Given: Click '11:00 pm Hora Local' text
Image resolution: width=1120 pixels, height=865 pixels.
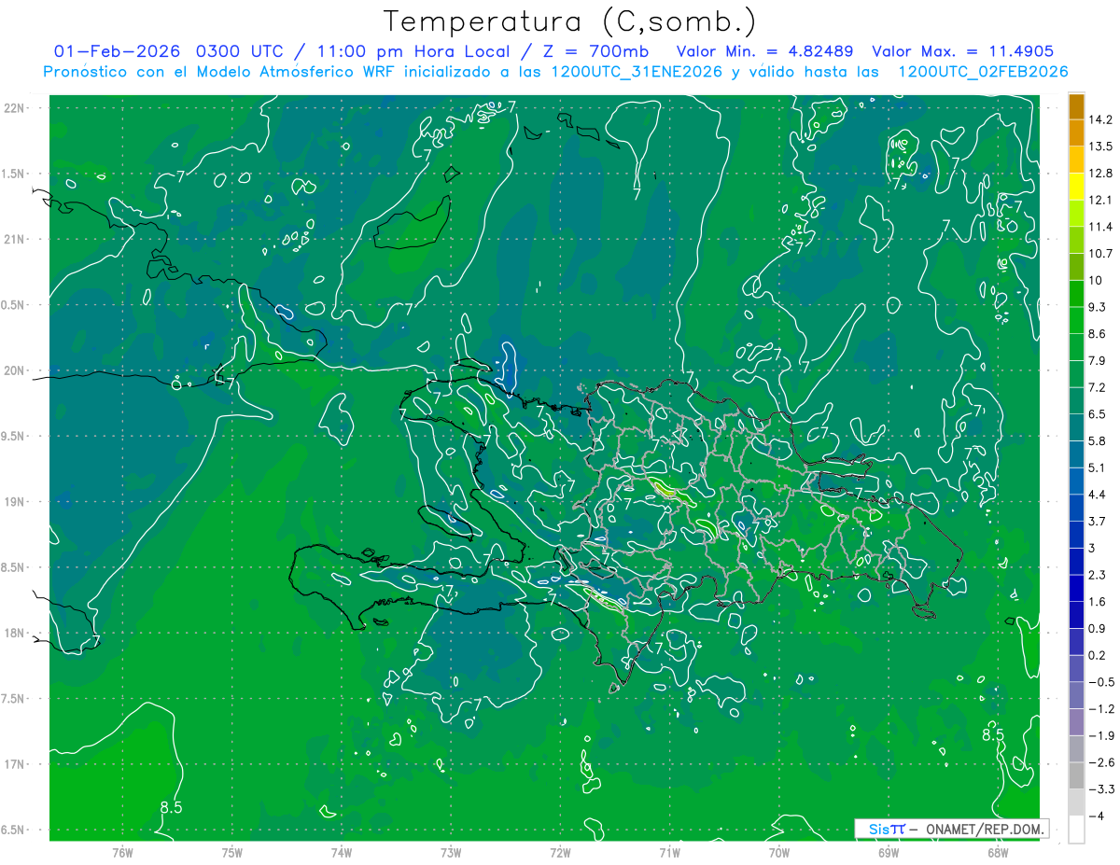Looking at the screenshot, I should (x=412, y=51).
